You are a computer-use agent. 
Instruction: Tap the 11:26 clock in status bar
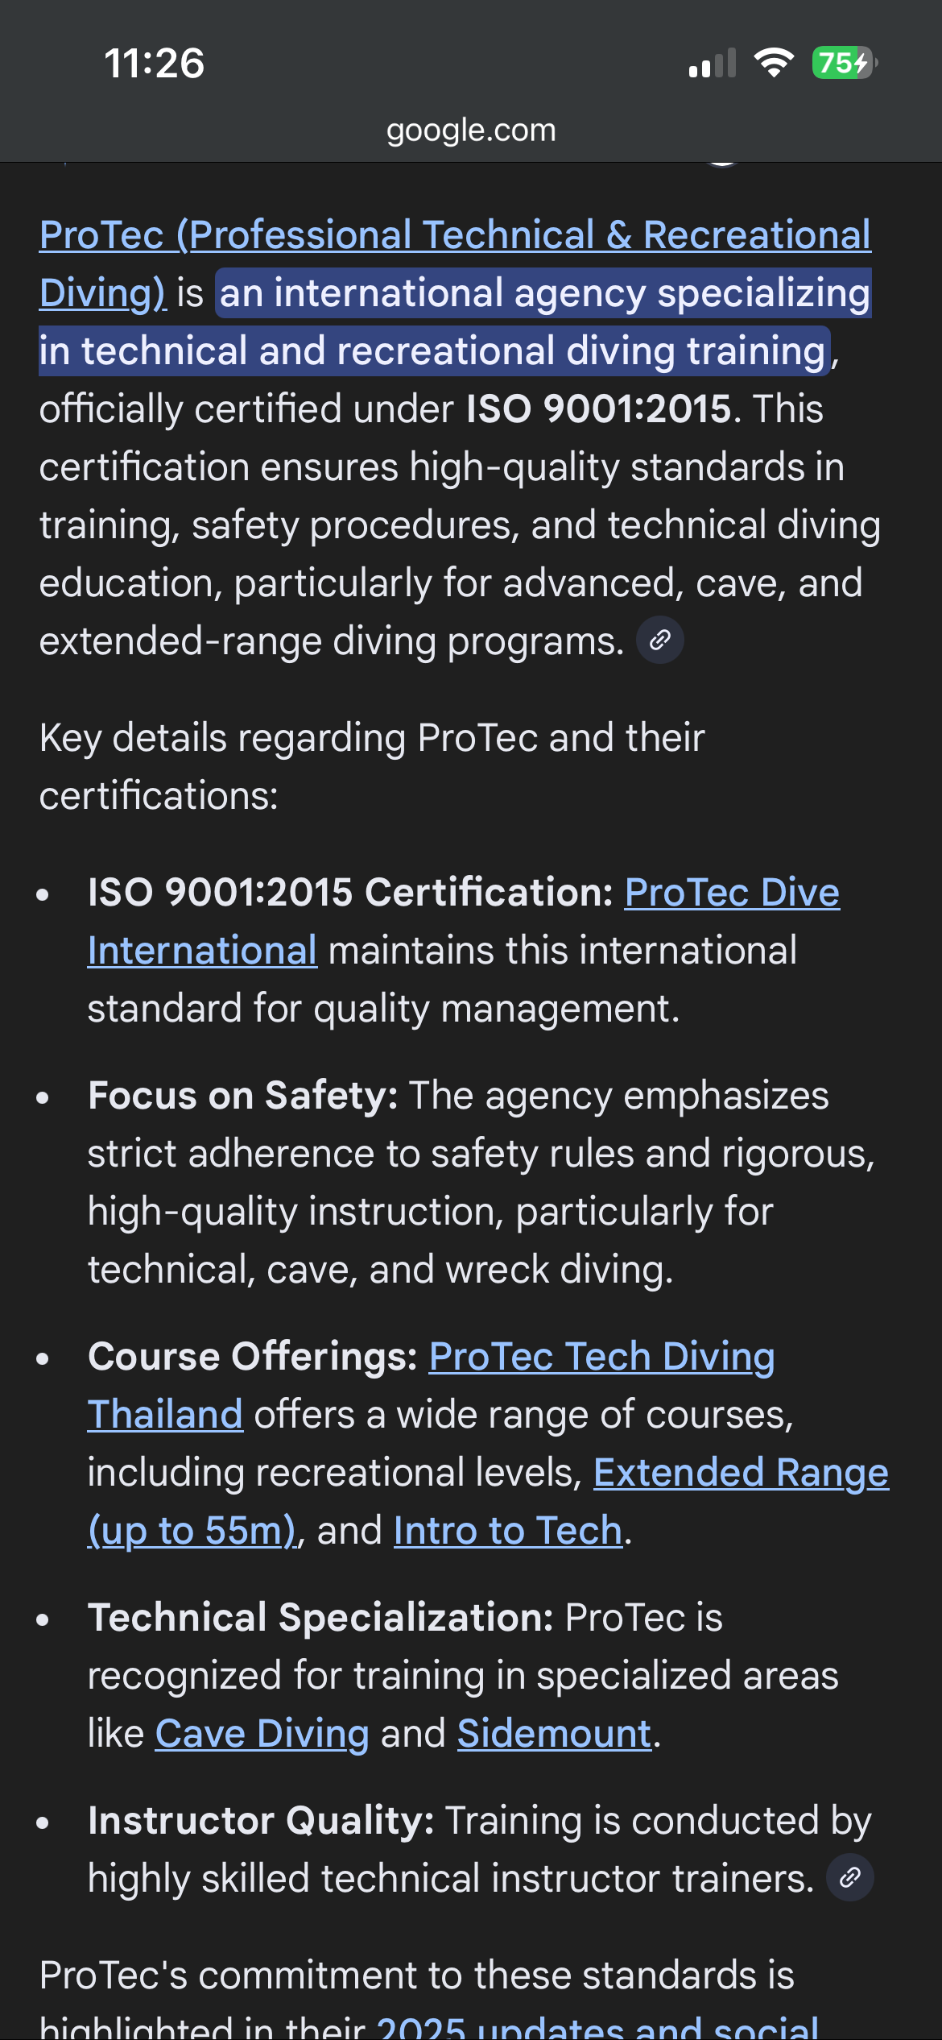tap(155, 63)
